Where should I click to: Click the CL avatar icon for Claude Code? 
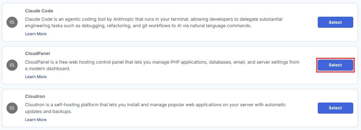12,22
